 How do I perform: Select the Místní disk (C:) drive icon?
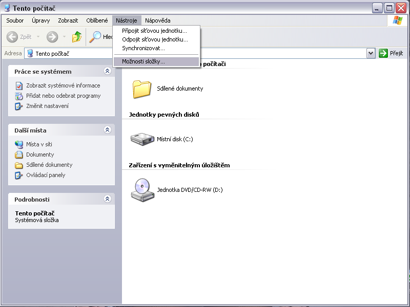[x=142, y=139]
